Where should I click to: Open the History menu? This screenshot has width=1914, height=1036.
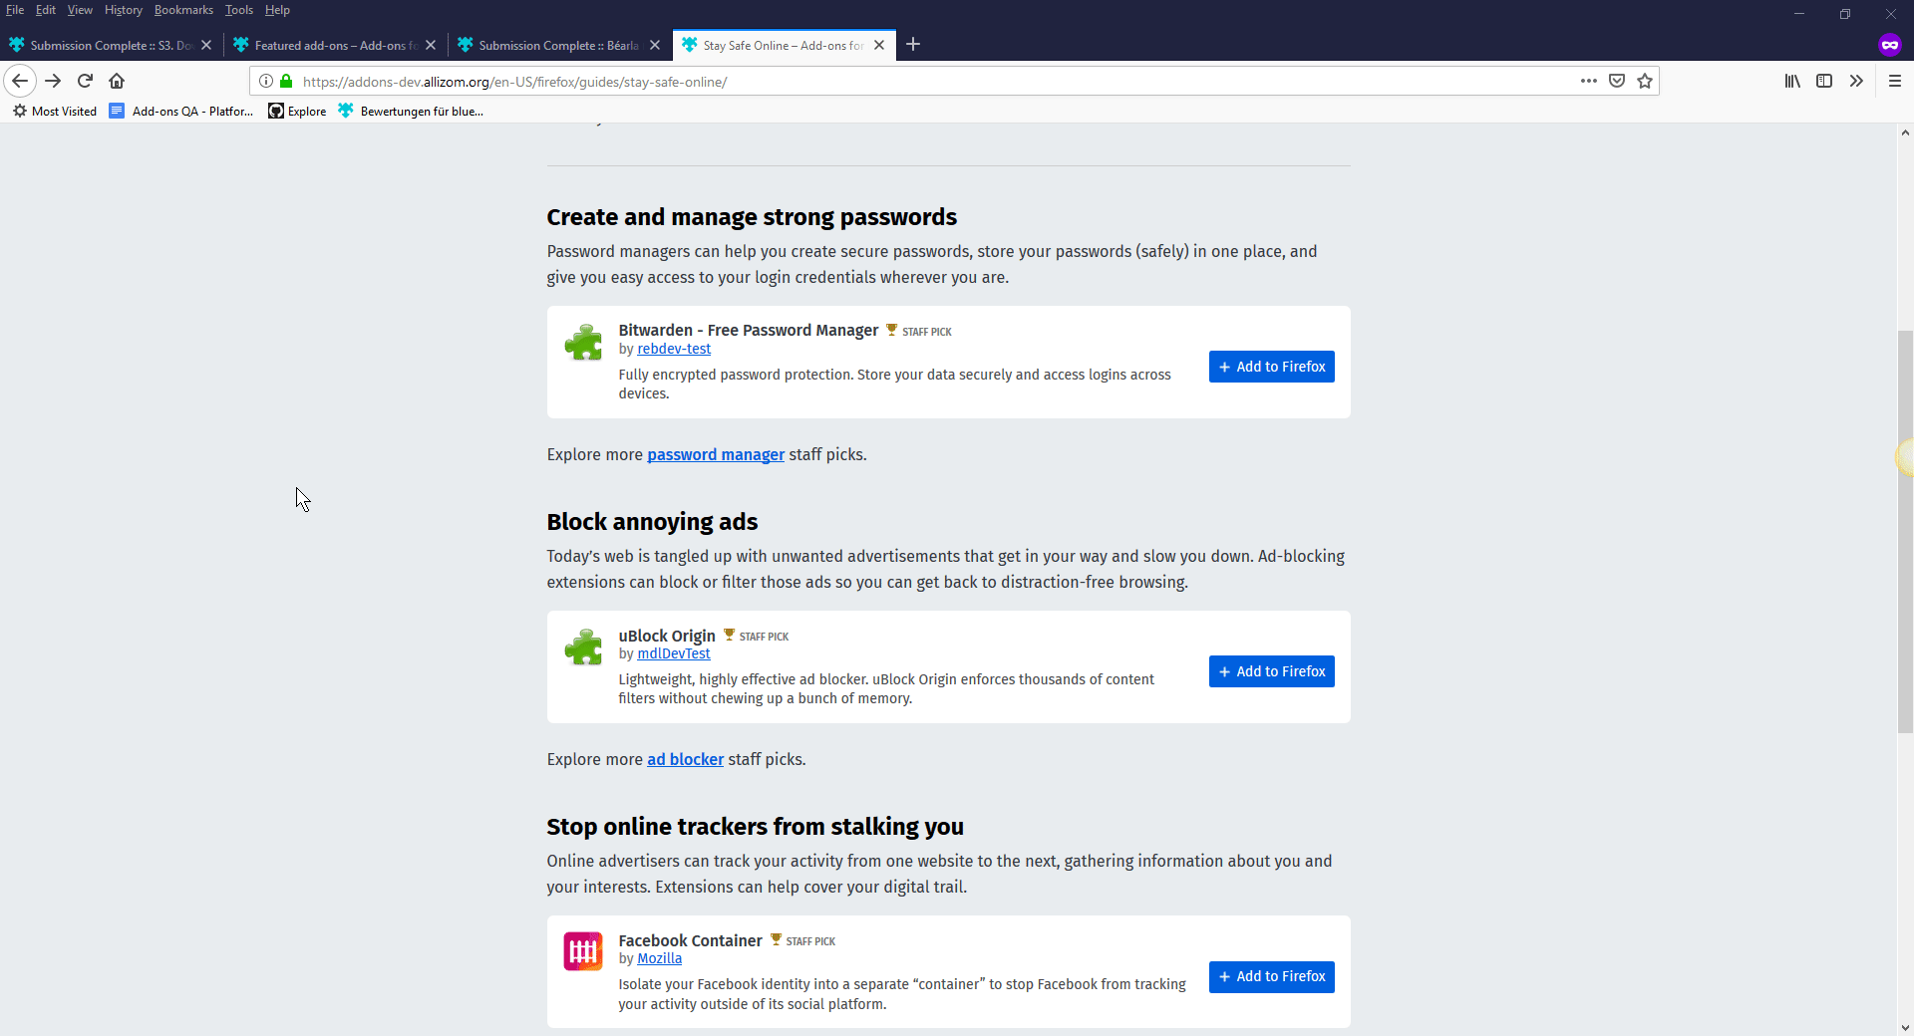124,10
